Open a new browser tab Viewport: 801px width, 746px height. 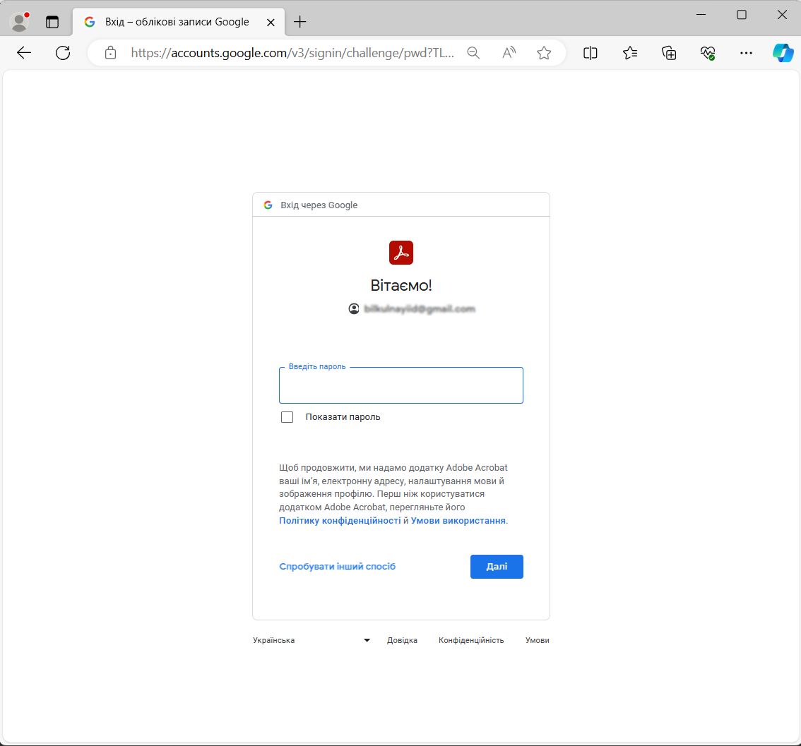tap(299, 22)
